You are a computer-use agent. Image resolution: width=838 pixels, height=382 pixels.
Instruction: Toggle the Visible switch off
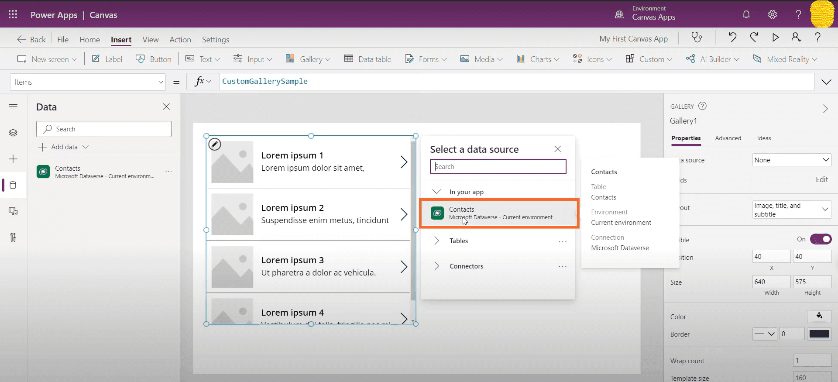(x=821, y=239)
